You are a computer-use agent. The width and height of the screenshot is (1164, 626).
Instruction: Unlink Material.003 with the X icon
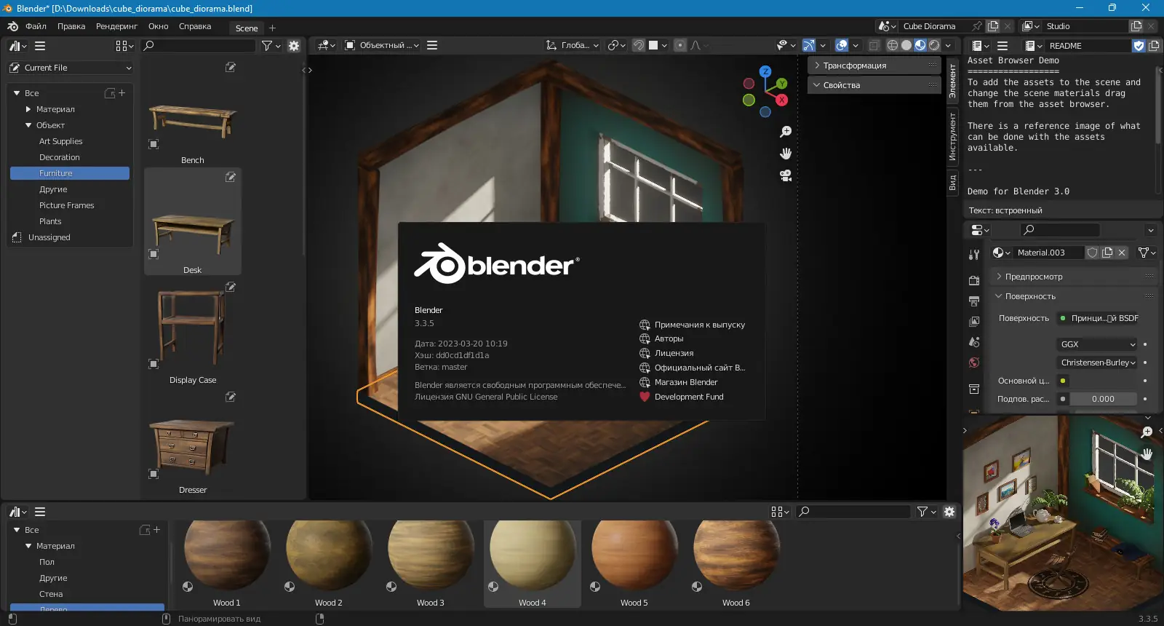click(x=1122, y=253)
